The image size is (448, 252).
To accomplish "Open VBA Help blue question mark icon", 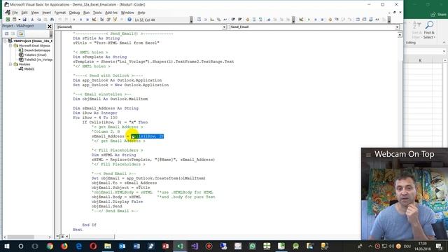I will [x=129, y=20].
